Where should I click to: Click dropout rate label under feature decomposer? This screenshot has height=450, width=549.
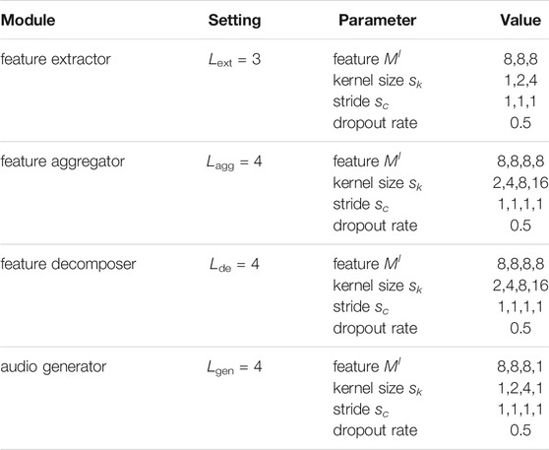375,328
